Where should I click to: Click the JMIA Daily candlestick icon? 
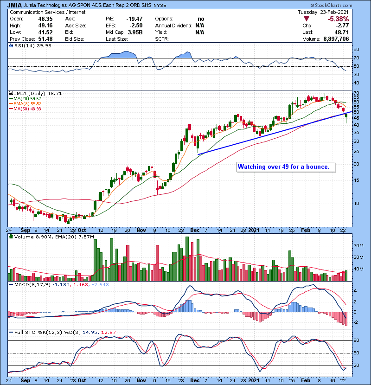tap(11, 94)
